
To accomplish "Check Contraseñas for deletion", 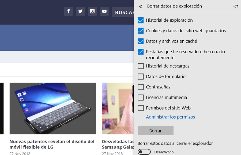I will pos(141,87).
